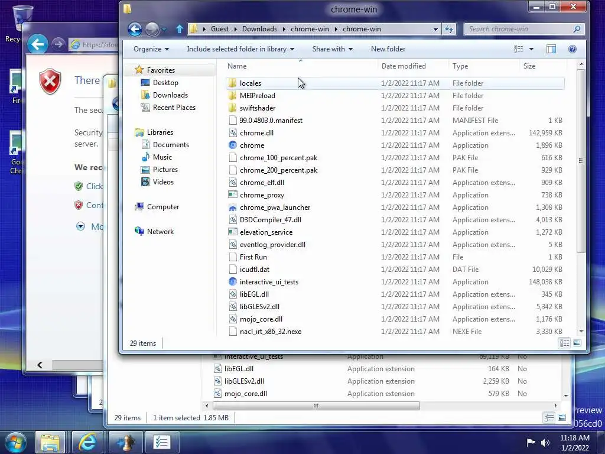Open the Share with menu
The width and height of the screenshot is (605, 454).
click(x=333, y=49)
